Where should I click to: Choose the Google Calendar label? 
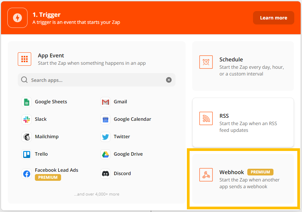coord(132,119)
